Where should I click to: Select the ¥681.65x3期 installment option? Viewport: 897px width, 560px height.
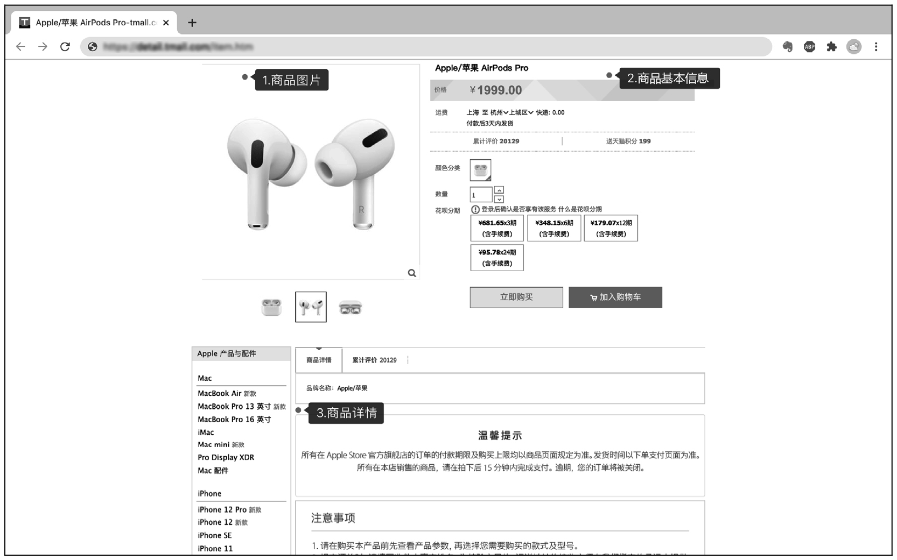[497, 228]
